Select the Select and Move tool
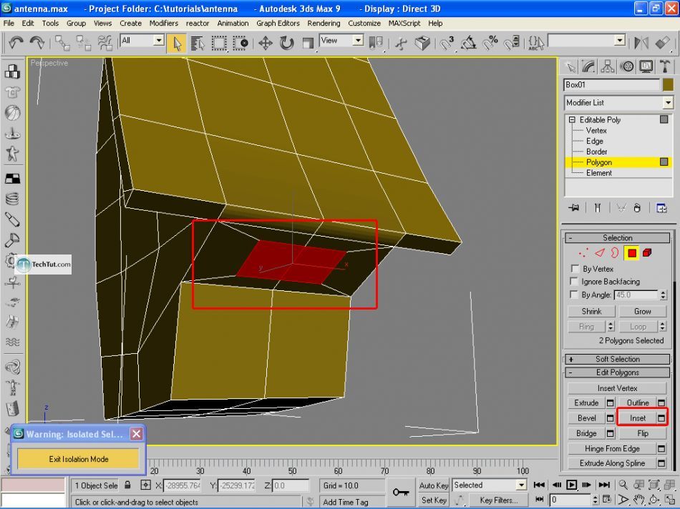Viewport: 680px width, 509px height. tap(266, 43)
